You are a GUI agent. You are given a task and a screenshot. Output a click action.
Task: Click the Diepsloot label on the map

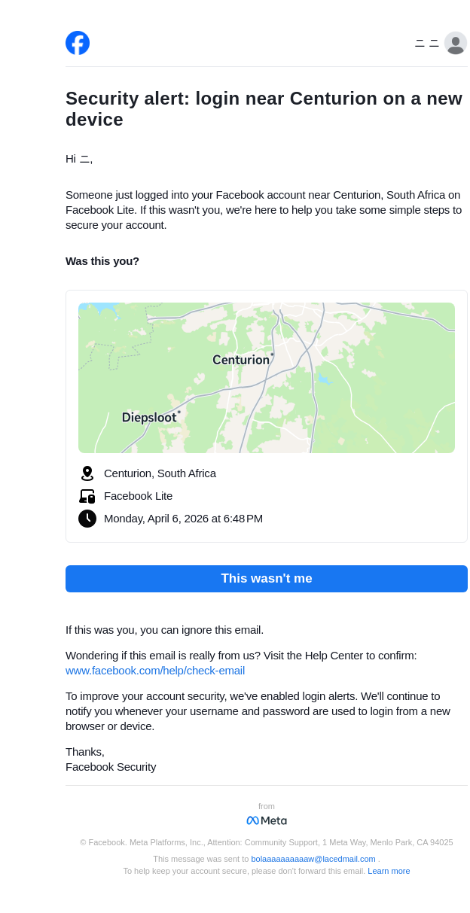[149, 418]
